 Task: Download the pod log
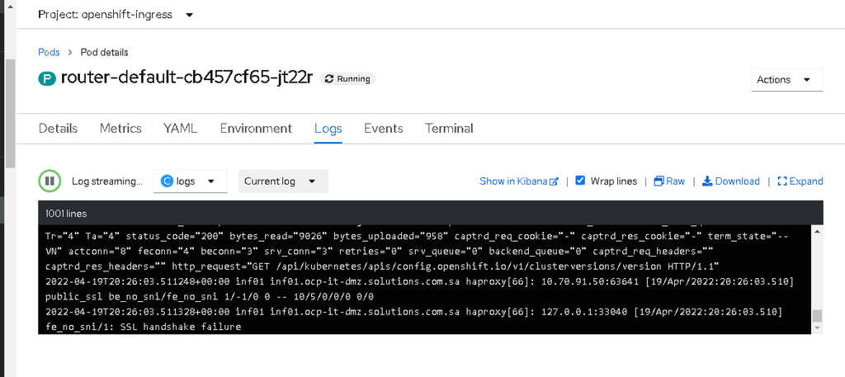(731, 181)
